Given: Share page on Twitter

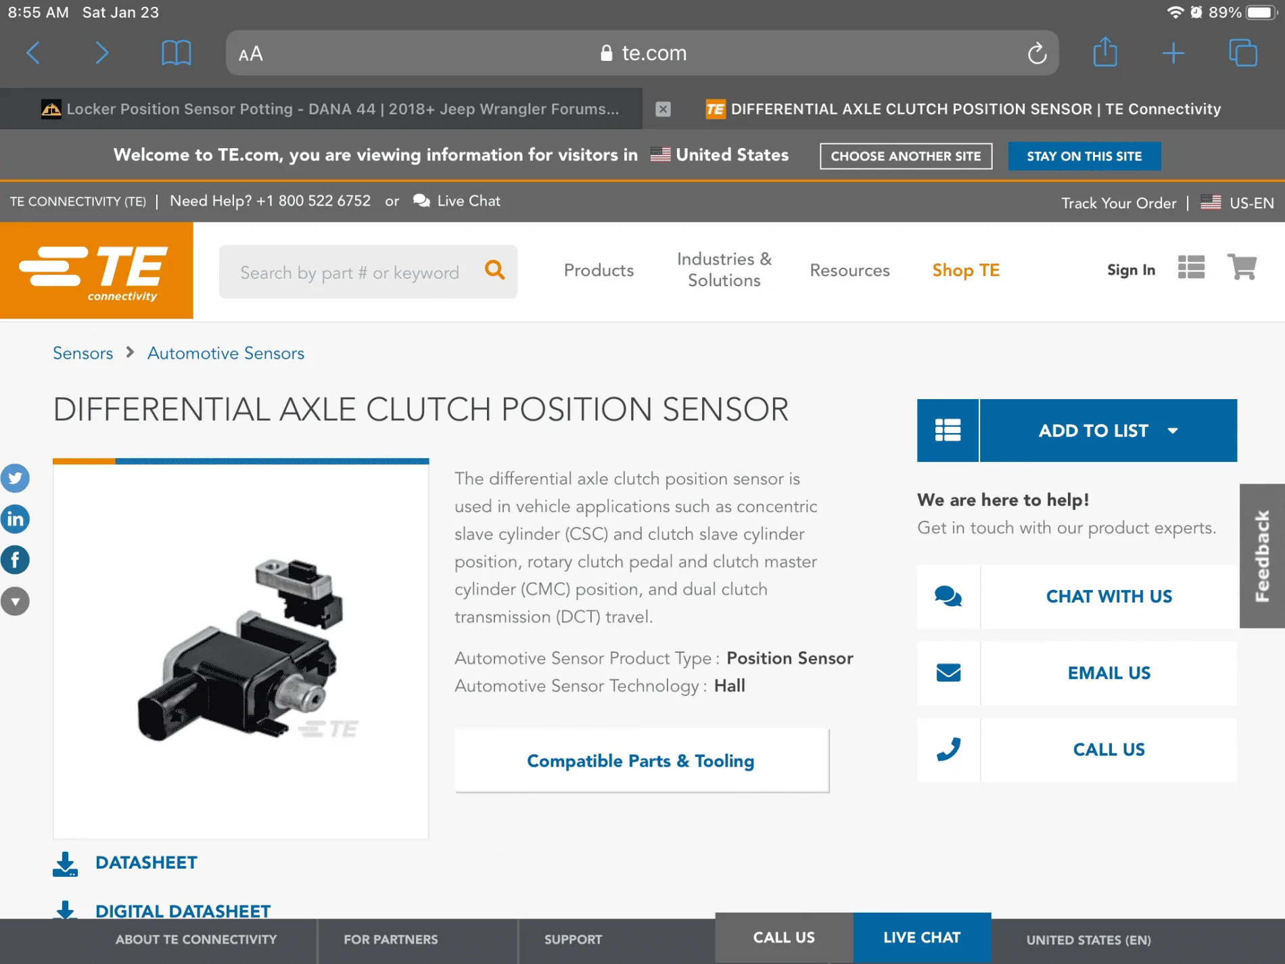Looking at the screenshot, I should click(15, 478).
